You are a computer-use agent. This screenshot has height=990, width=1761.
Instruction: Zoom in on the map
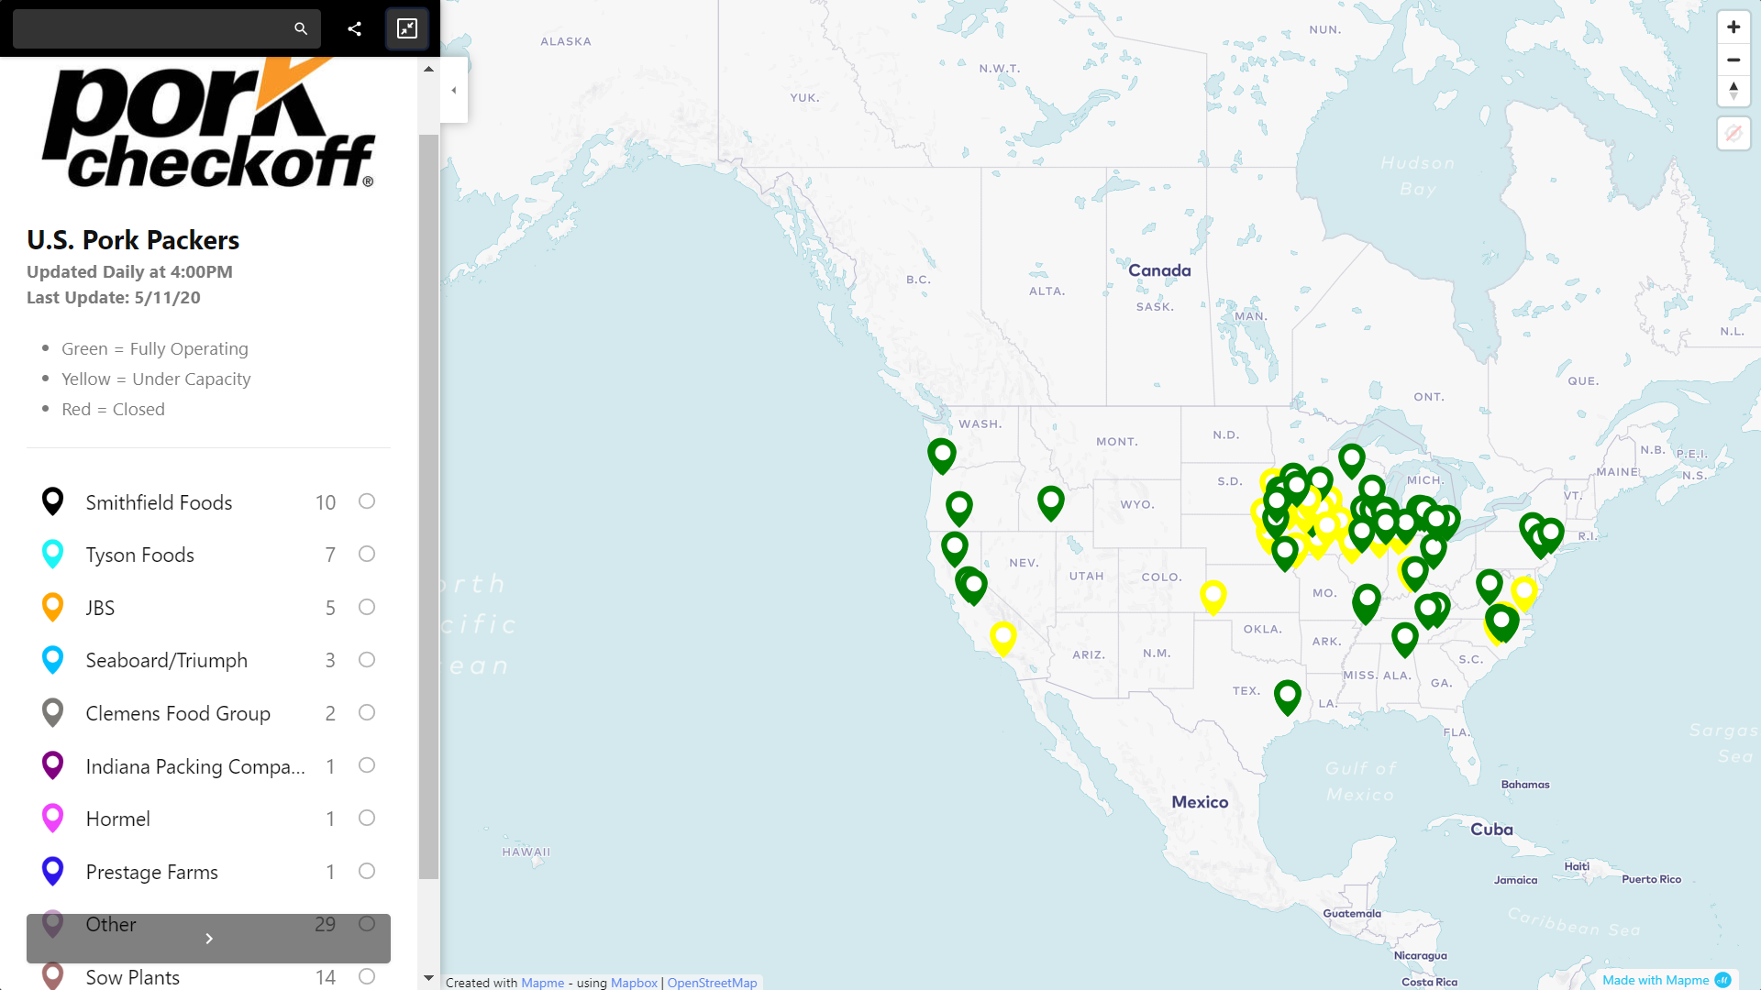tap(1733, 27)
